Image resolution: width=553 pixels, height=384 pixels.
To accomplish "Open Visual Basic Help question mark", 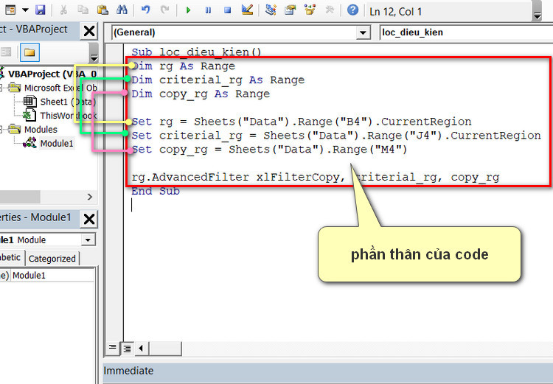I will pyautogui.click(x=352, y=10).
